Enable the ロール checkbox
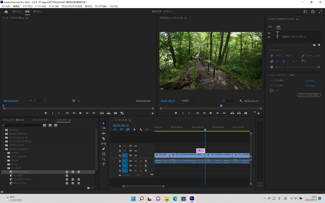 [x=271, y=91]
